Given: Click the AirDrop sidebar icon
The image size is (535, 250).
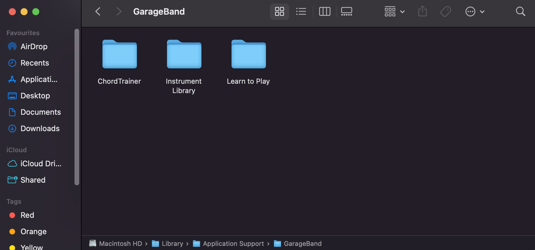Looking at the screenshot, I should [x=12, y=47].
